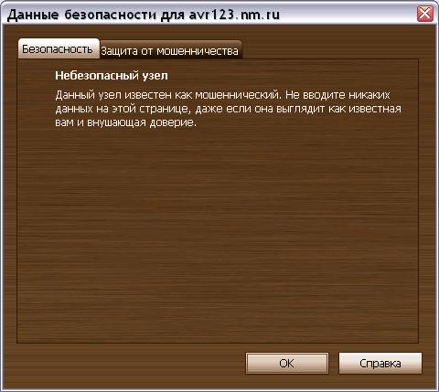Click the dialog title bar text

143,15
